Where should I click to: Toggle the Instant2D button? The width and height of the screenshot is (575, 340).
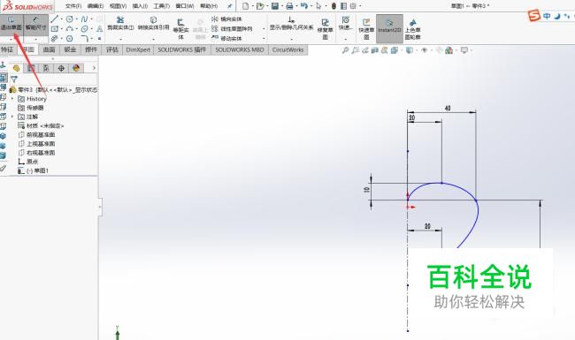pos(389,28)
